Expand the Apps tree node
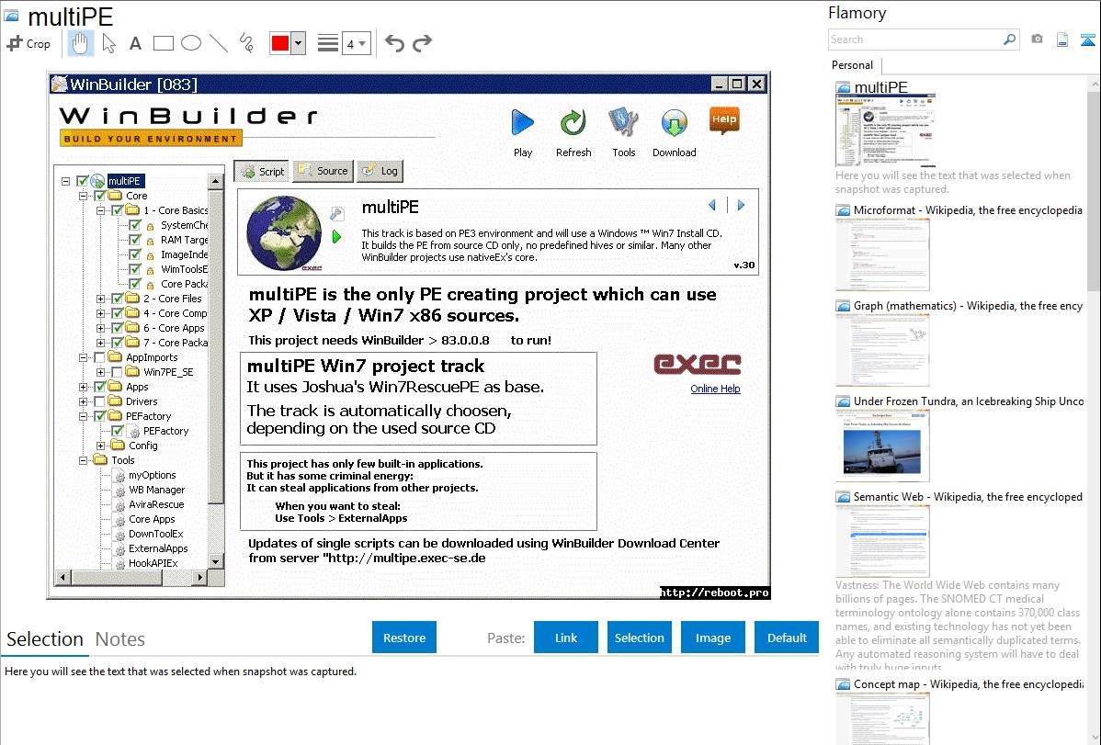Screen dimensions: 1101x745 click(x=83, y=387)
